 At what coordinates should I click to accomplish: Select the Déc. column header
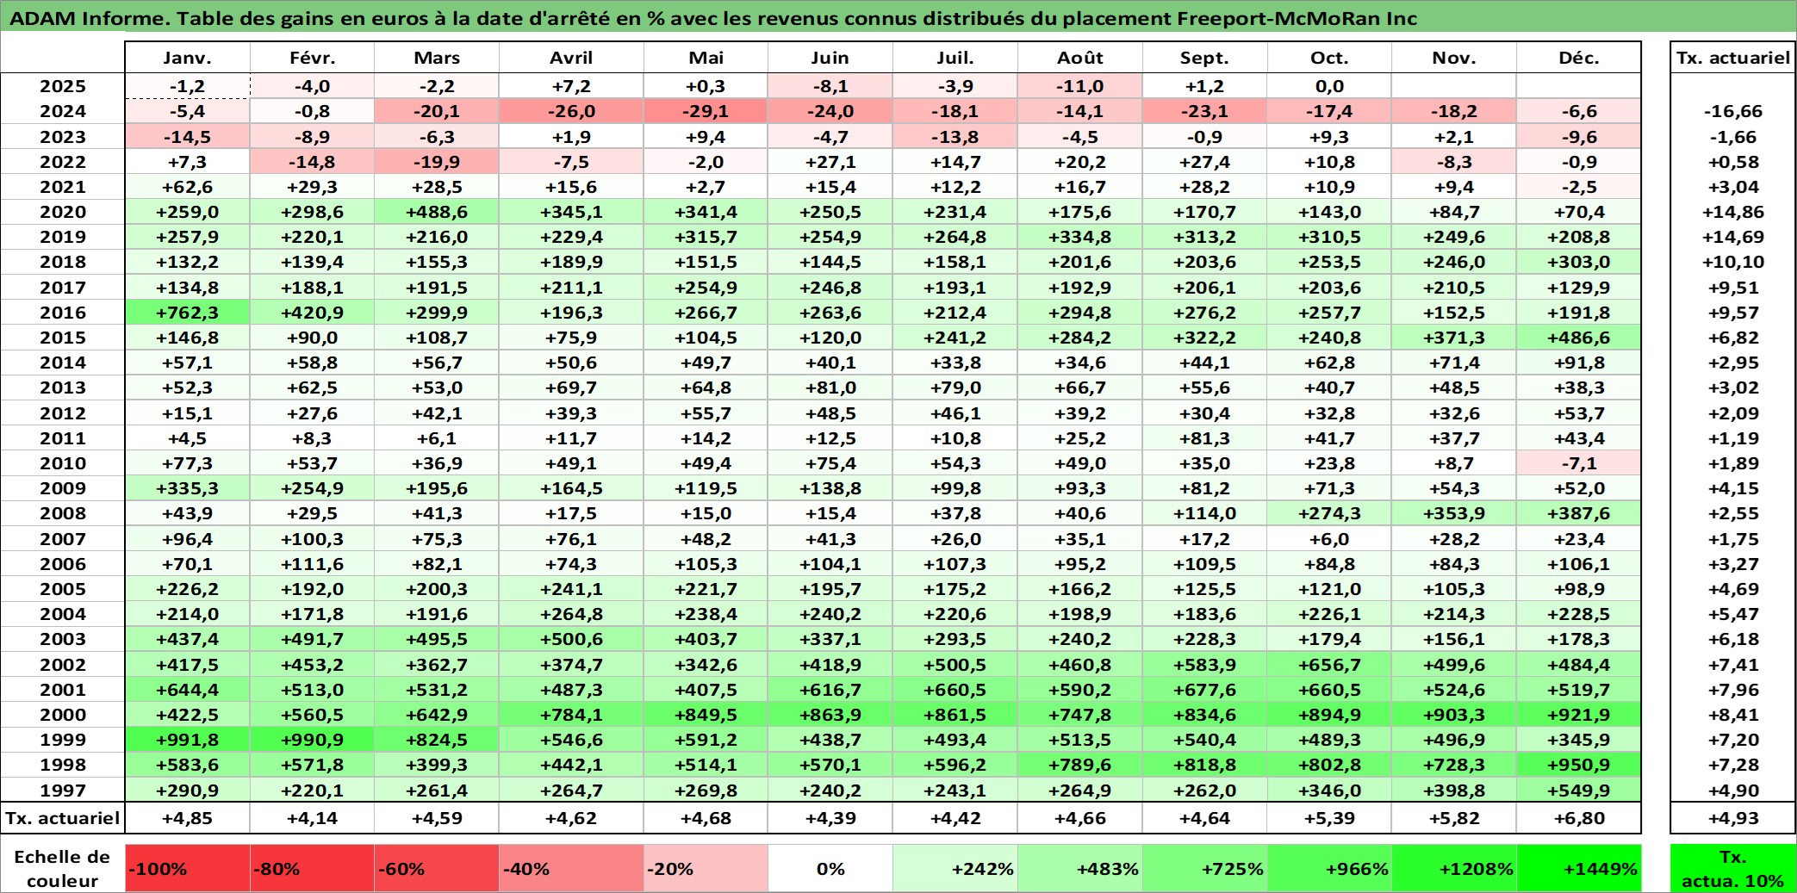pos(1578,58)
